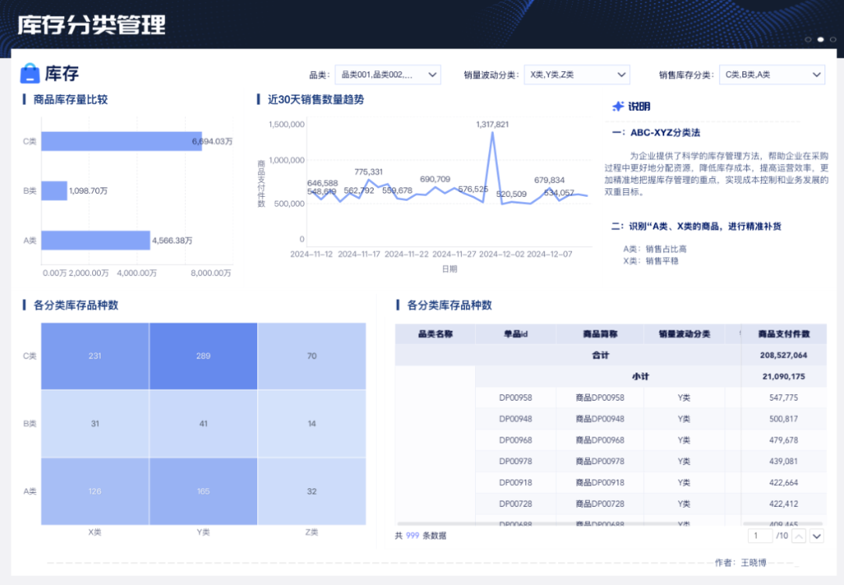Click the B类 inventory bar
Screen dimensions: 844x585
click(55, 191)
